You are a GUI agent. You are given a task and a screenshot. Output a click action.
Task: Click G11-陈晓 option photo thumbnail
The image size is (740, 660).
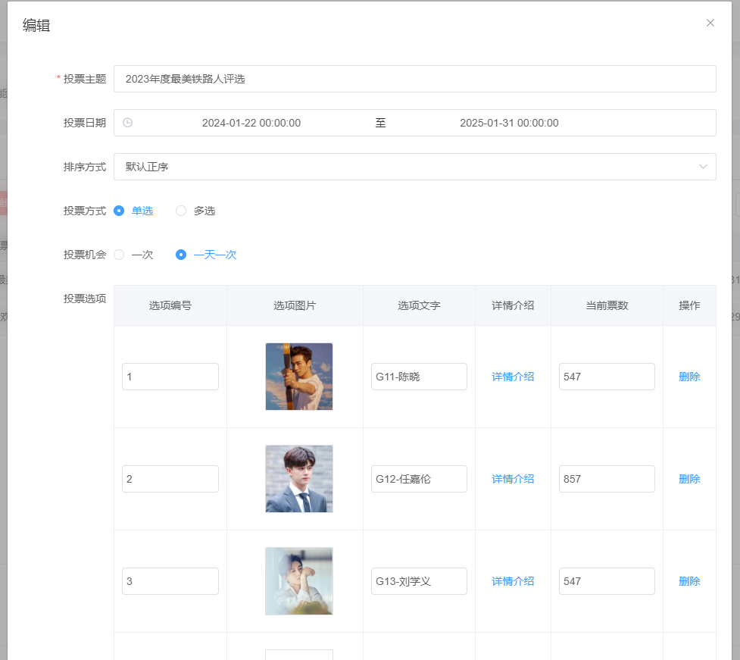click(298, 377)
